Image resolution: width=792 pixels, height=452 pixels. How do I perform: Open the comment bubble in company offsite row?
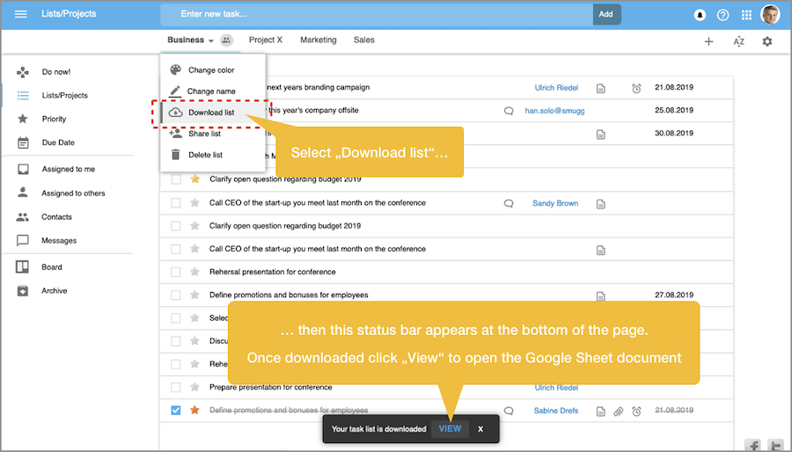click(509, 111)
